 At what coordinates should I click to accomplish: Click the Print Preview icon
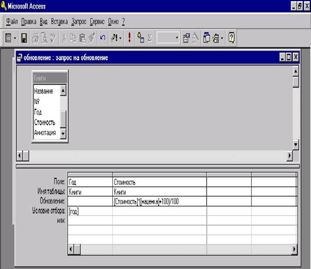coord(44,38)
